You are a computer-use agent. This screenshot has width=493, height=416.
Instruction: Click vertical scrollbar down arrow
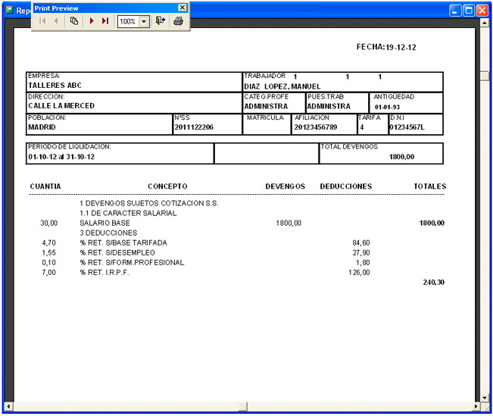(484, 397)
